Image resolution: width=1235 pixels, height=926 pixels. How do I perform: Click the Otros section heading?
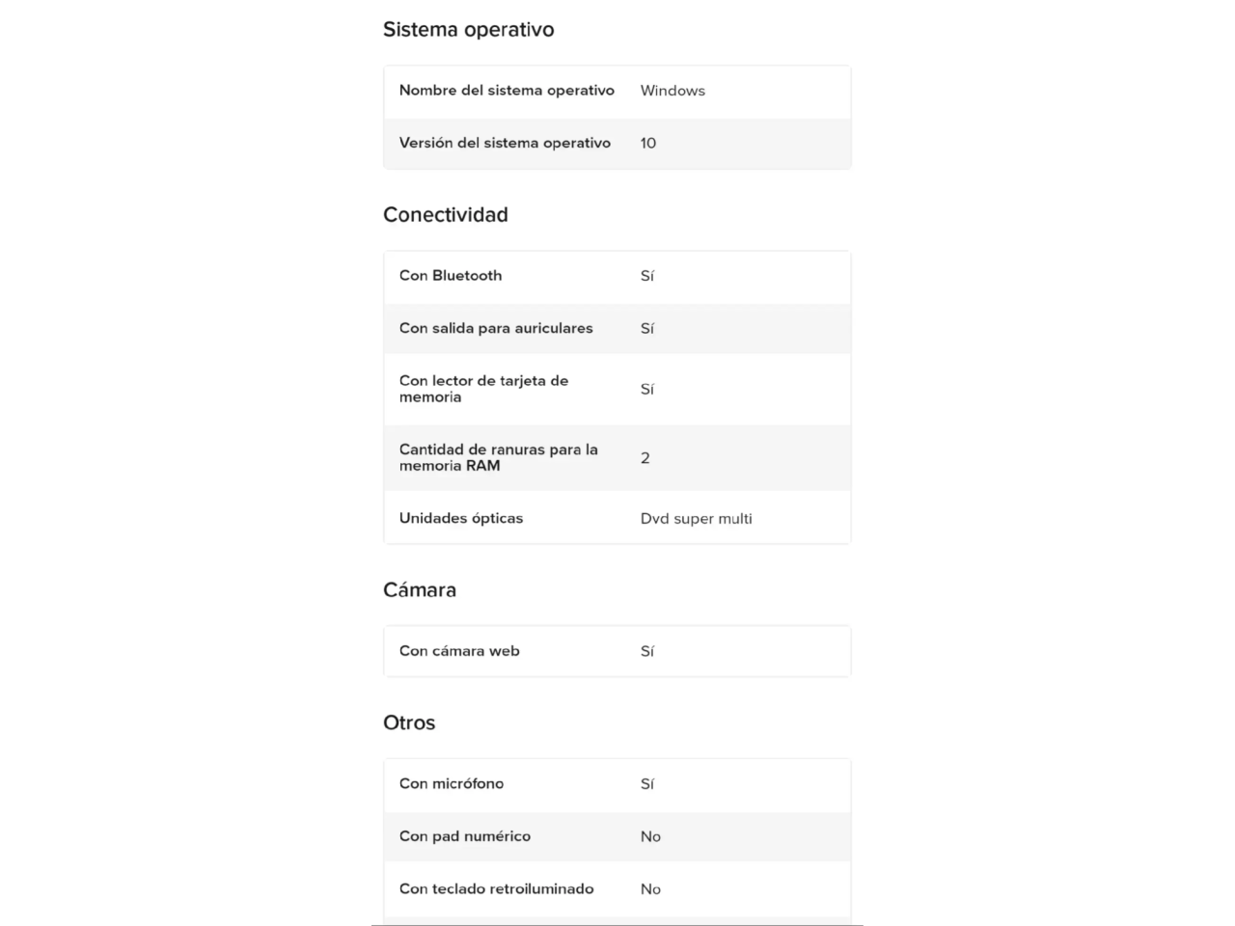(x=409, y=723)
